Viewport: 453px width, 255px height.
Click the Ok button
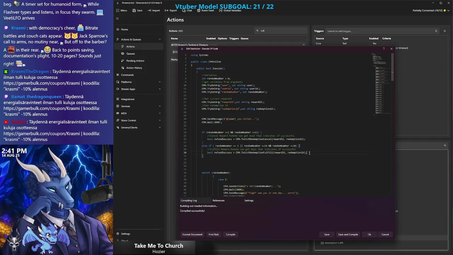coord(369,234)
